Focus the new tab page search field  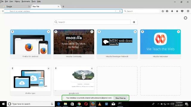[92, 22]
